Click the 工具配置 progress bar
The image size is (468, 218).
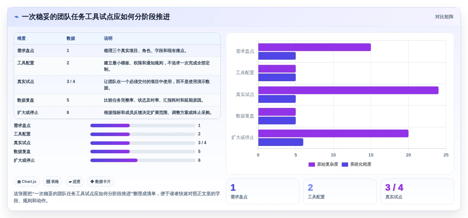pyautogui.click(x=142, y=134)
